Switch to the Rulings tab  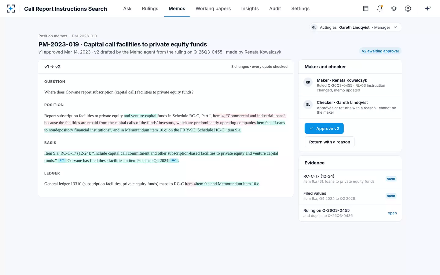pos(150,9)
